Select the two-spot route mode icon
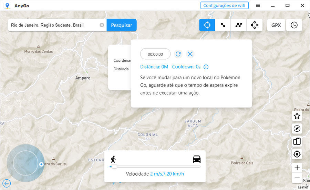Image resolution: width=310 pixels, height=190 pixels. (x=223, y=25)
